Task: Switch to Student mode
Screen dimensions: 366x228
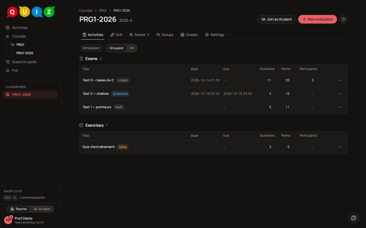Action: (42, 209)
